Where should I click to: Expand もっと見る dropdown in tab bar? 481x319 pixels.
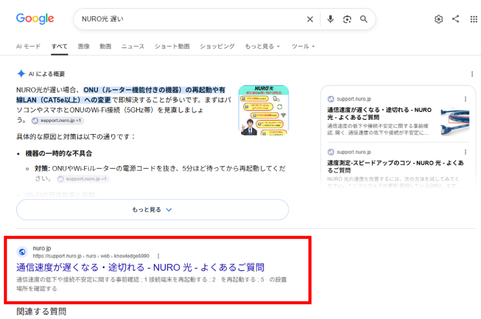coord(262,46)
